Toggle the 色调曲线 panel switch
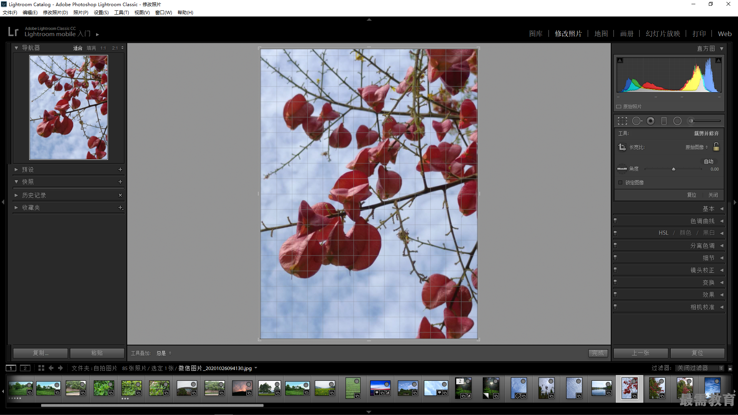Image resolution: width=738 pixels, height=415 pixels. point(615,221)
